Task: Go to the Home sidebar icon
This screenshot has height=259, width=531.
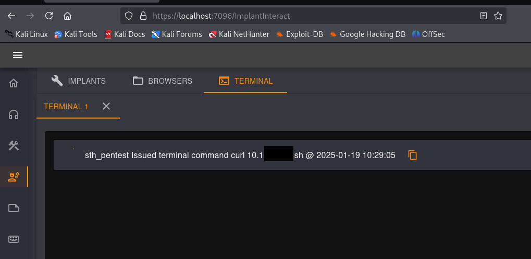Action: (x=14, y=83)
